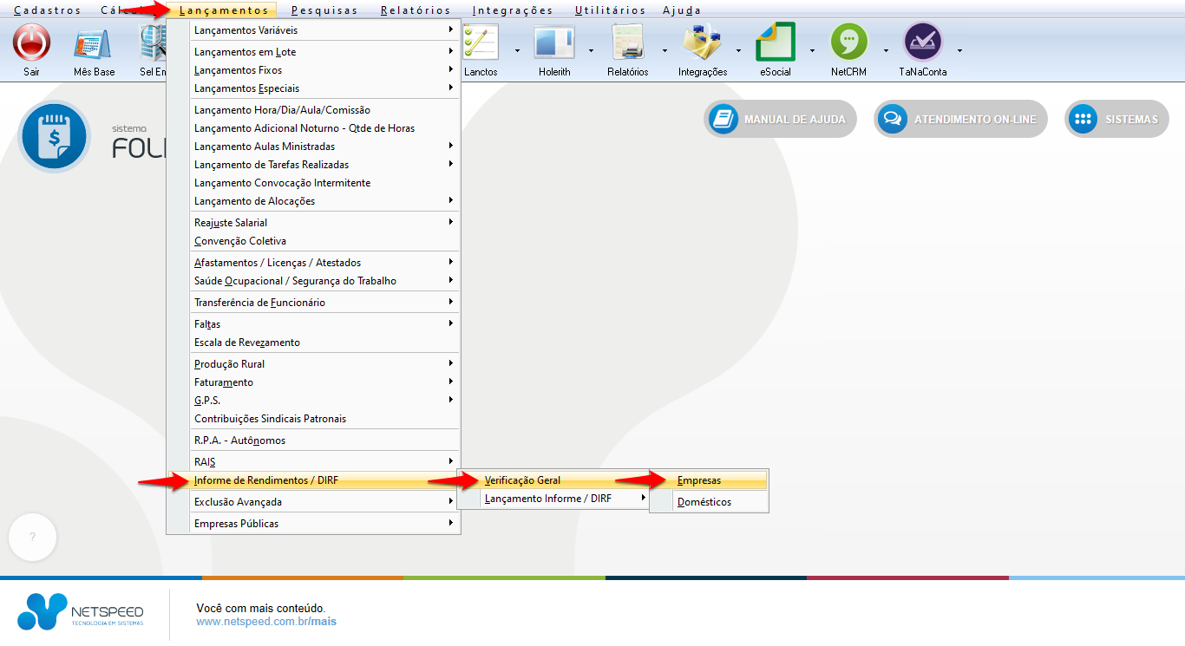Viewport: 1185px width, 646px height.
Task: Open the Mês Base calendar icon
Action: point(94,42)
